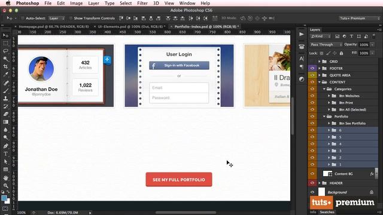Viewport: 383px width, 215px height.
Task: Select the Eyedropper tool
Action: [x=5, y=75]
